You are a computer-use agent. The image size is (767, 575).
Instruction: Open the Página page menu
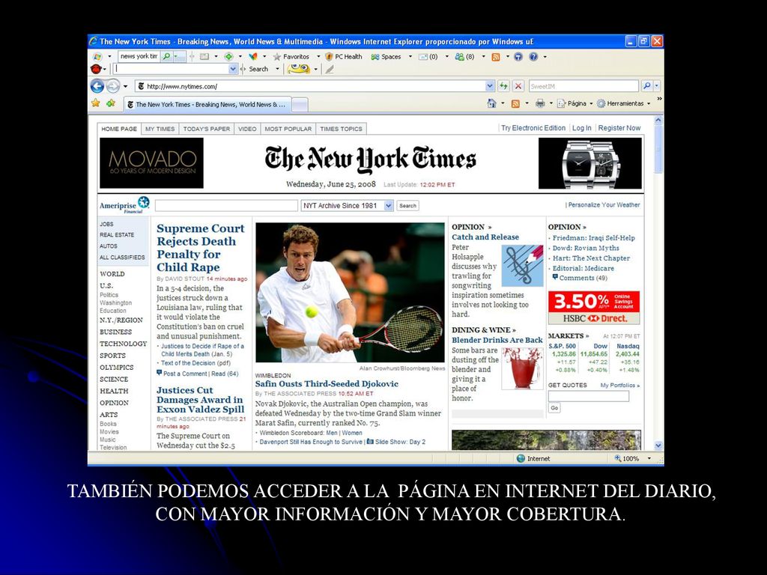[575, 103]
